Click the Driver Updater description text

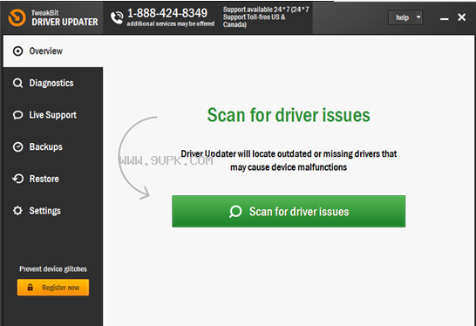pos(289,160)
